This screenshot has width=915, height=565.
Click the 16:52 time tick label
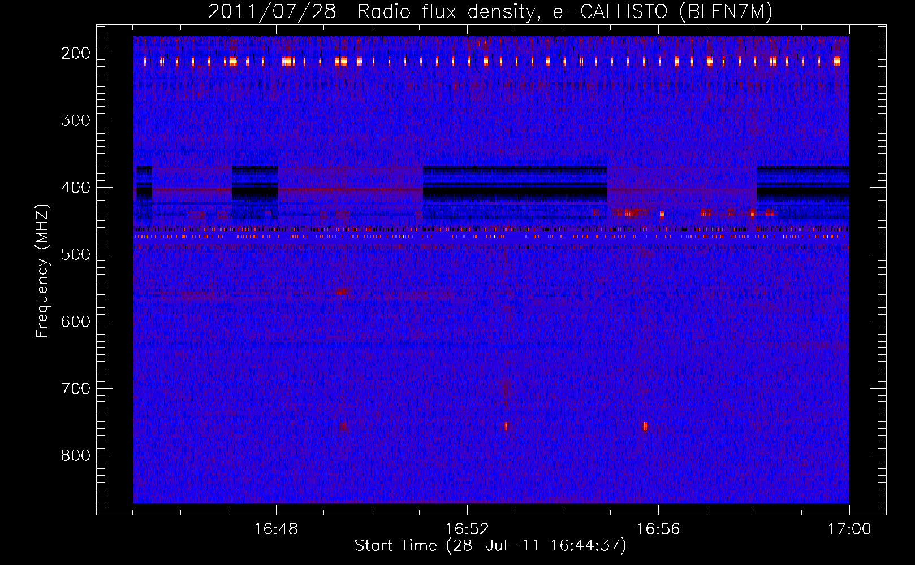[x=467, y=529]
